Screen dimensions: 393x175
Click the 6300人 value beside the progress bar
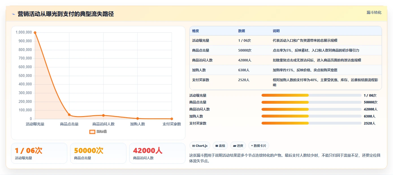pyautogui.click(x=370, y=116)
